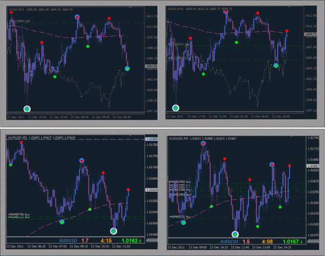This screenshot has width=325, height=256.
Task: Click white-ringed green dot in GOLD 1609.45 chart
Action: pyautogui.click(x=176, y=108)
